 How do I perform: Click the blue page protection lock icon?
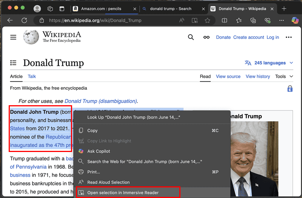290,89
